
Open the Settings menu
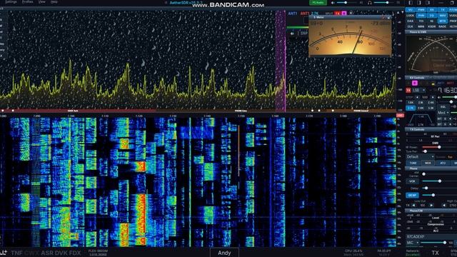[x=11, y=1]
